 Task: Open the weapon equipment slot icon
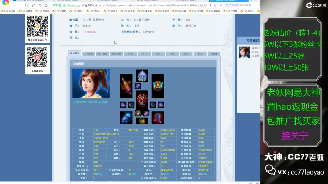126,86
